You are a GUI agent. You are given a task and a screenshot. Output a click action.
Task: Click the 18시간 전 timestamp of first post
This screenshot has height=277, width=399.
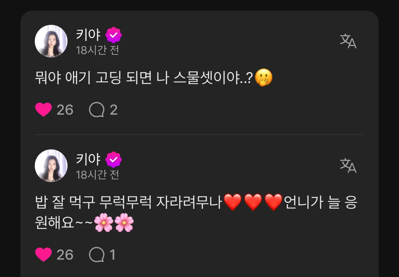tap(98, 50)
